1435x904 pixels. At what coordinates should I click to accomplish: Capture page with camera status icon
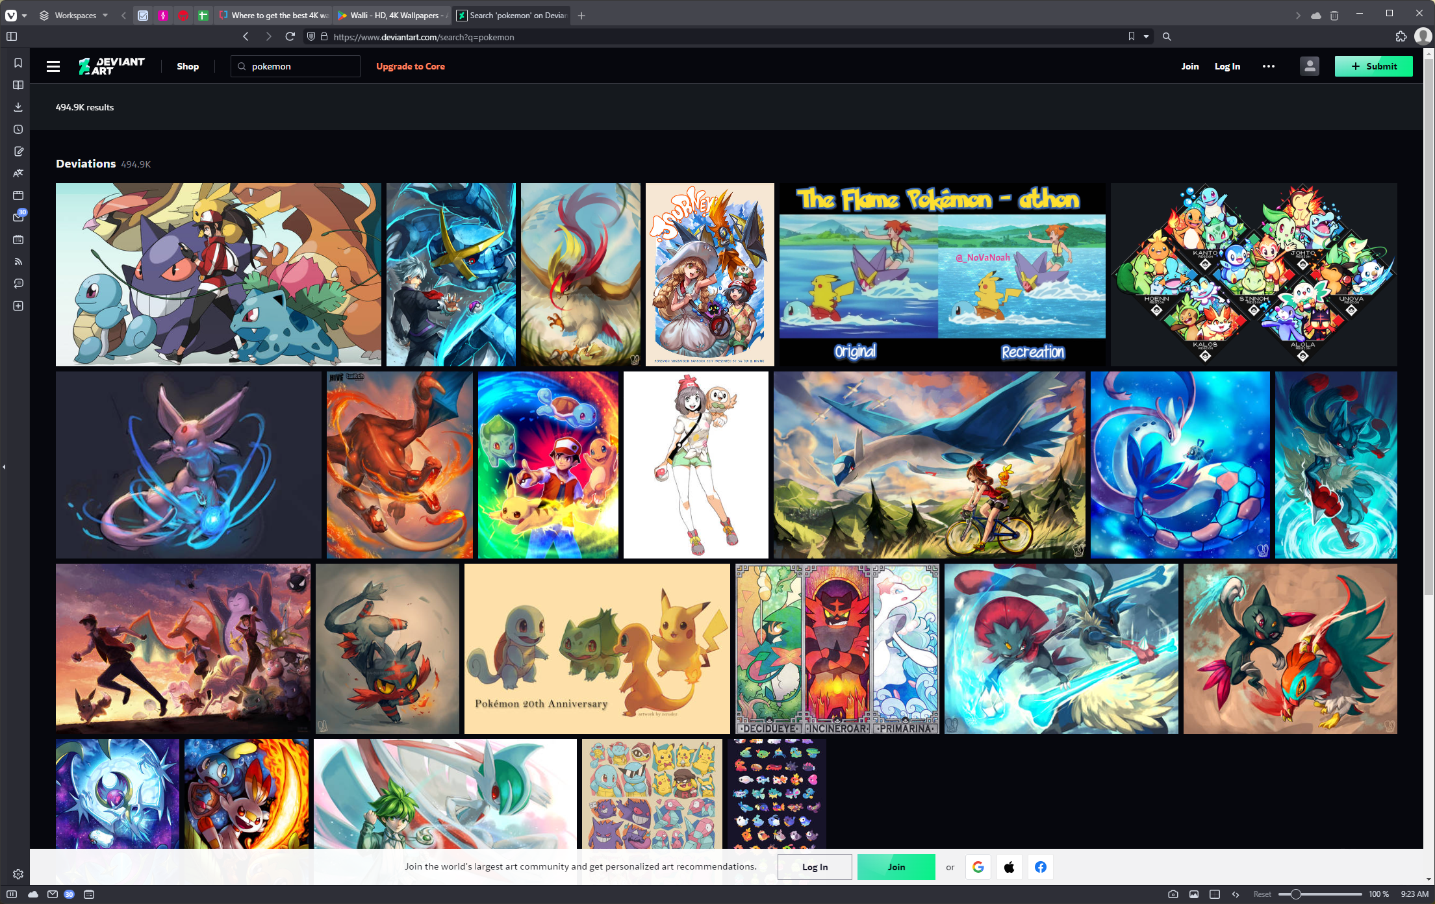[x=1173, y=894]
